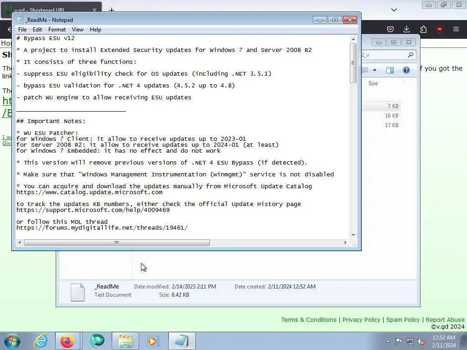
Task: Click the Notepad horizontal scrollbar thumb
Action: pos(117,242)
